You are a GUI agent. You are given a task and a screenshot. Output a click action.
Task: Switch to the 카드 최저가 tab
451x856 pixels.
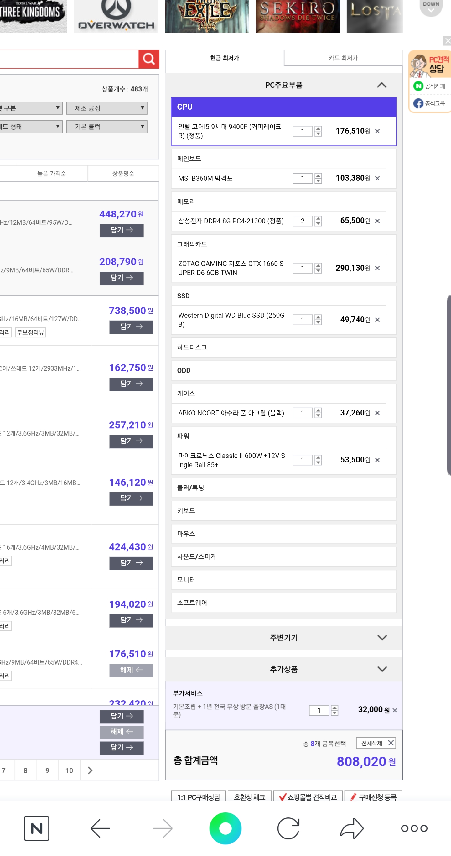(x=343, y=58)
